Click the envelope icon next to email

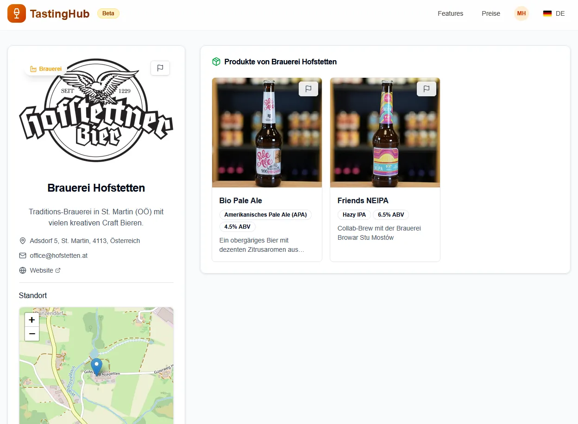pos(23,256)
